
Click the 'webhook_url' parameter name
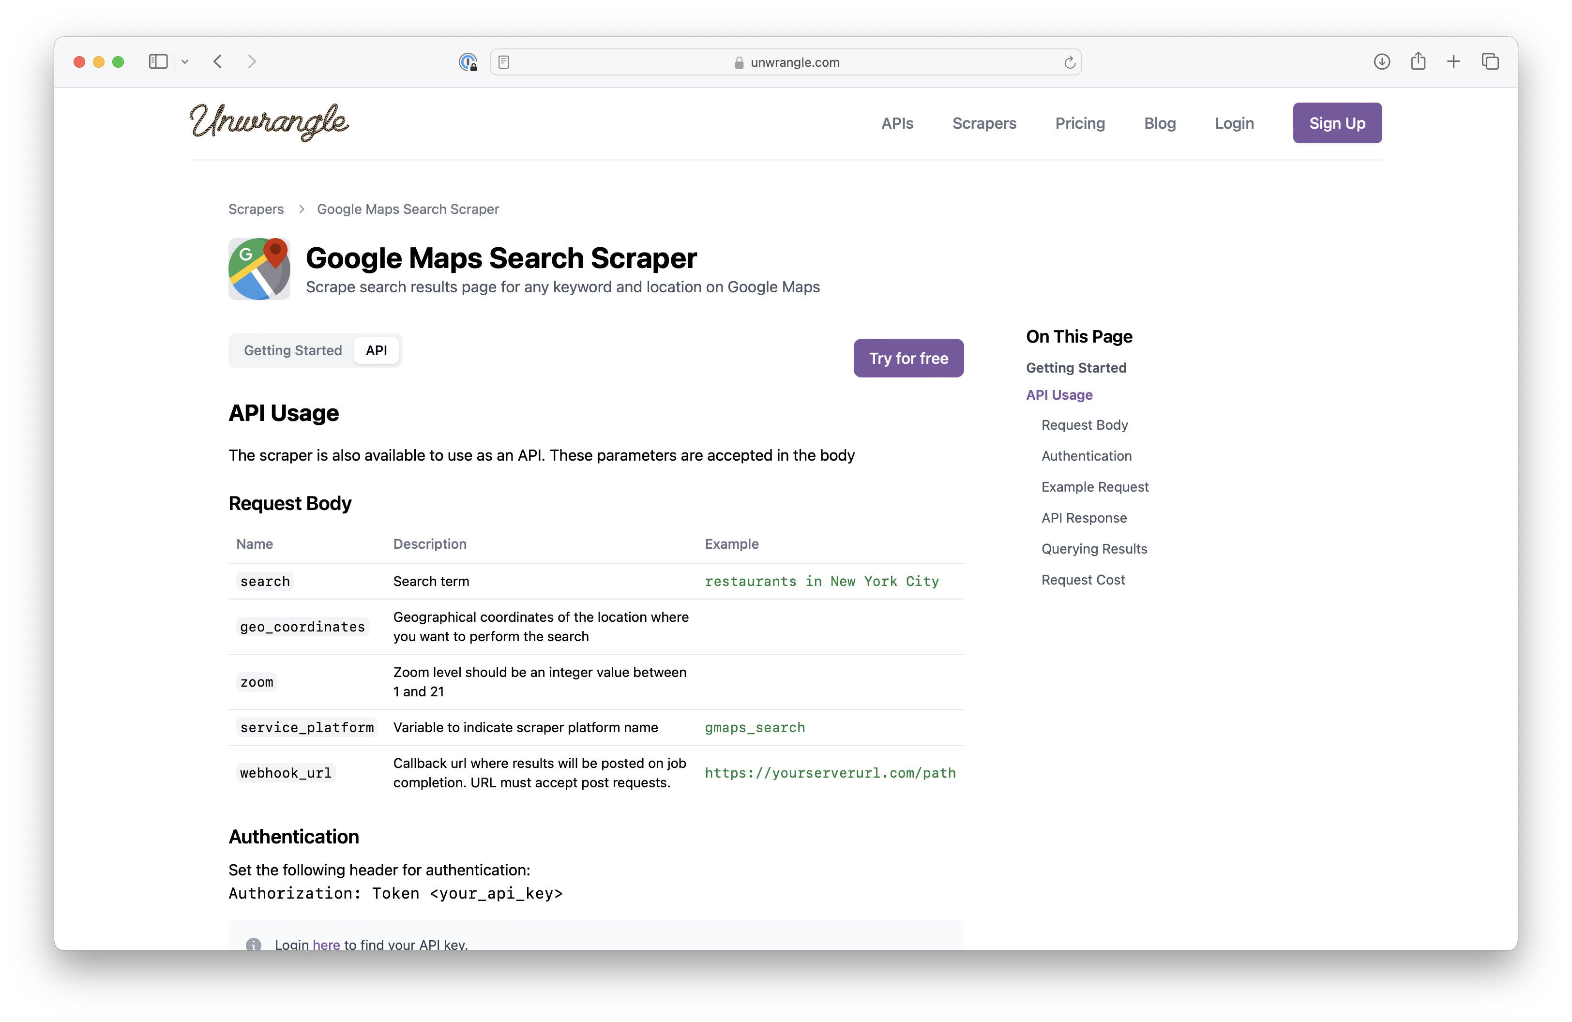coord(286,773)
